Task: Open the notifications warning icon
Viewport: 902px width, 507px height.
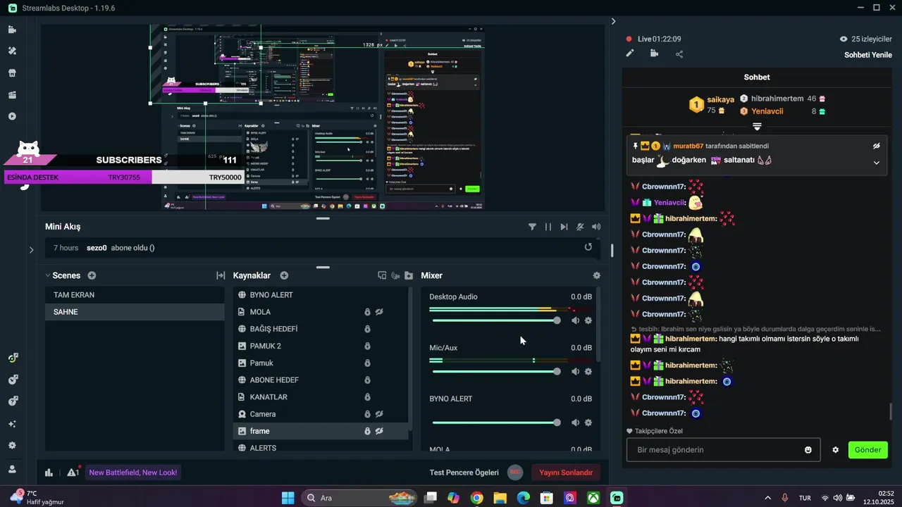Action: 73,472
